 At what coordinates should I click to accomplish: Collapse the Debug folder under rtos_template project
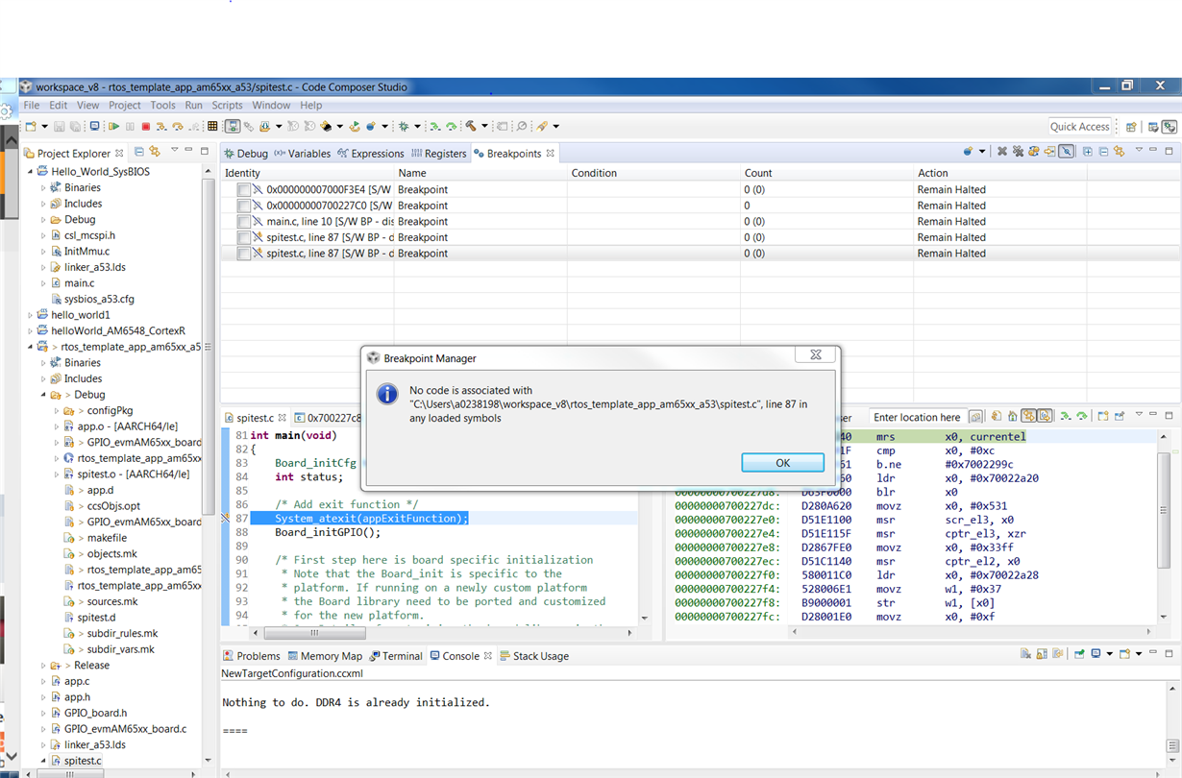[x=43, y=395]
